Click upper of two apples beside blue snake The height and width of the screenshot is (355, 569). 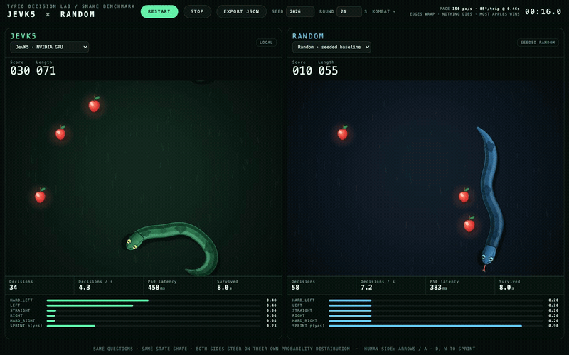[x=464, y=196]
